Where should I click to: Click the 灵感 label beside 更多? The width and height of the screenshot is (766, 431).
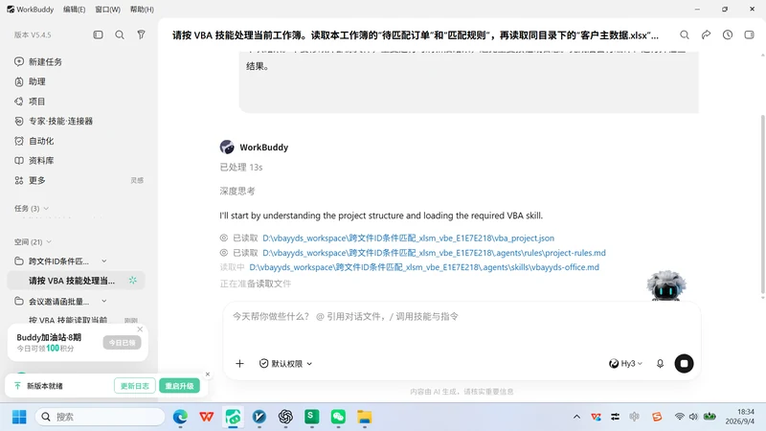(x=137, y=181)
